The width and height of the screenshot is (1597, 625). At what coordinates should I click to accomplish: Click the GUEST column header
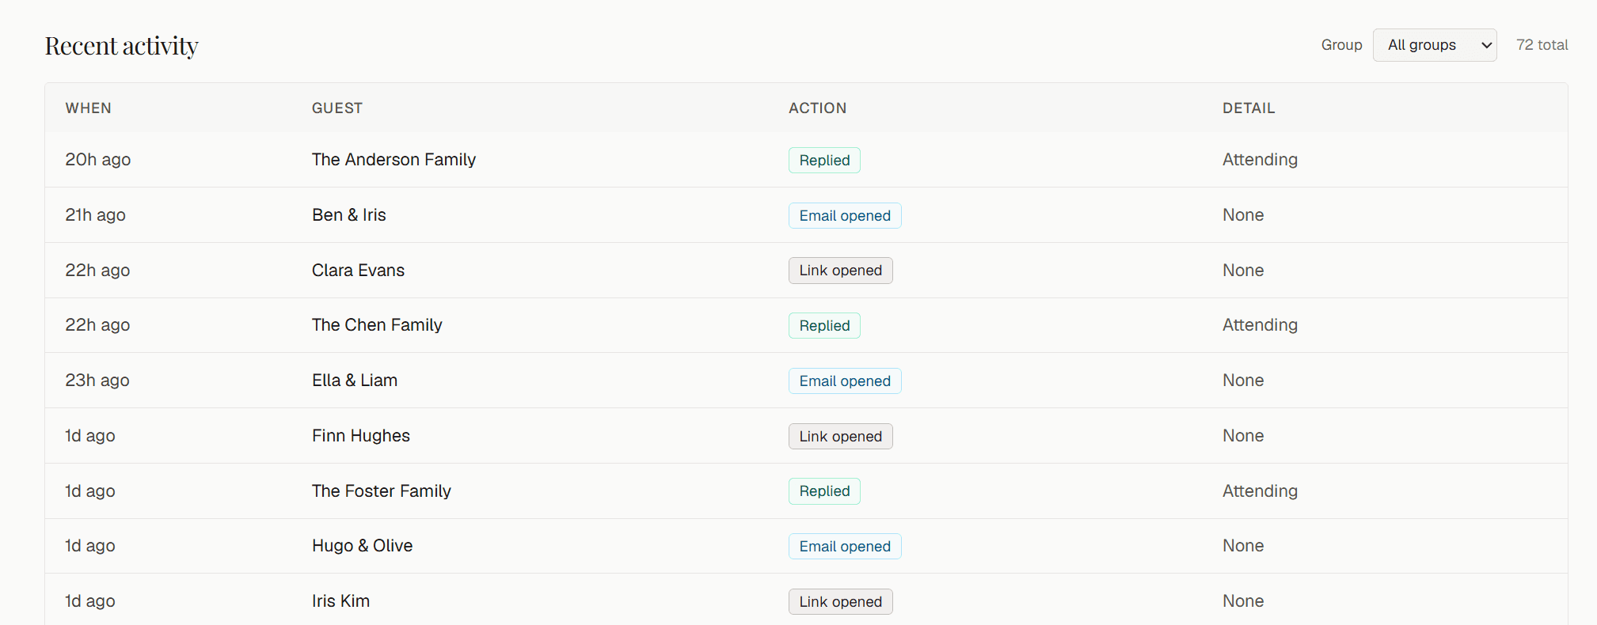click(337, 108)
